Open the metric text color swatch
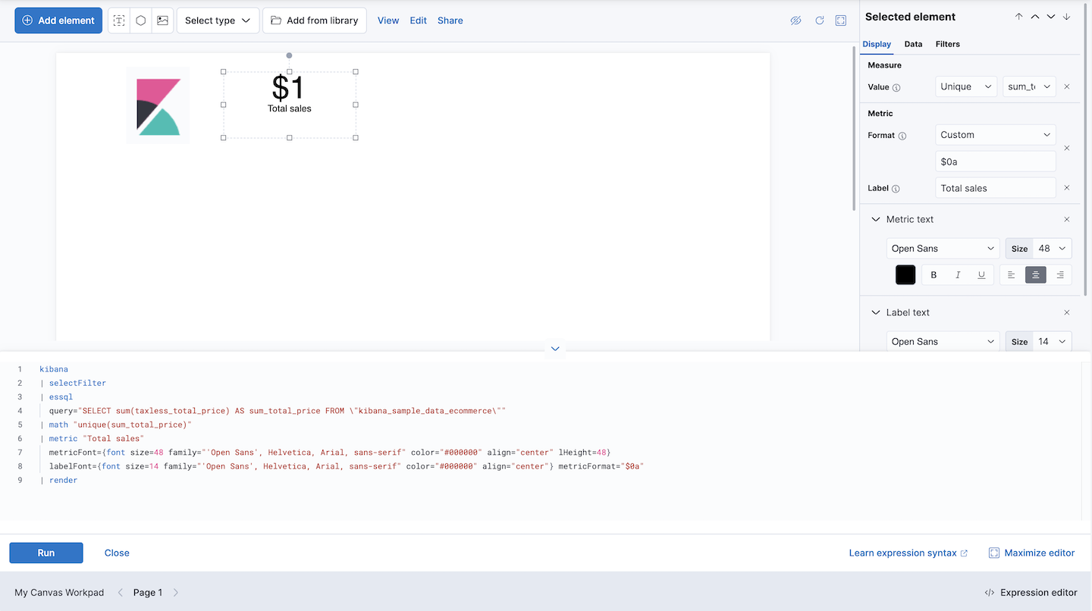Image resolution: width=1092 pixels, height=611 pixels. [905, 274]
